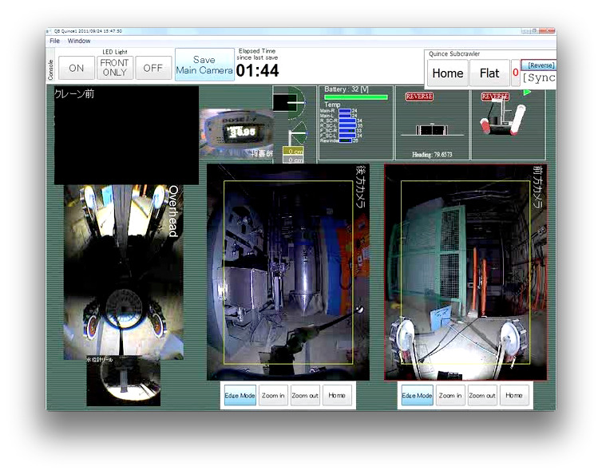Click the Main-L temperature bar
The height and width of the screenshot is (474, 602).
345,116
